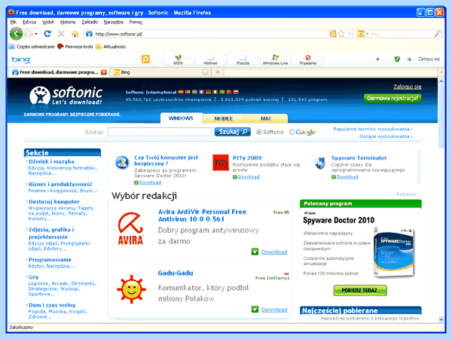Select the MOBILE platform tab
The height and width of the screenshot is (339, 452).
[224, 118]
